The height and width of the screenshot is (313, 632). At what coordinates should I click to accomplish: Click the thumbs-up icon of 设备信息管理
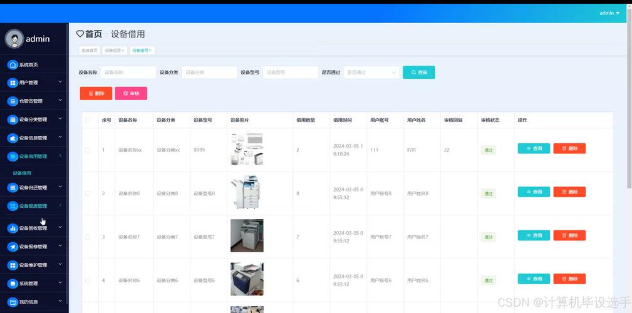coord(13,138)
